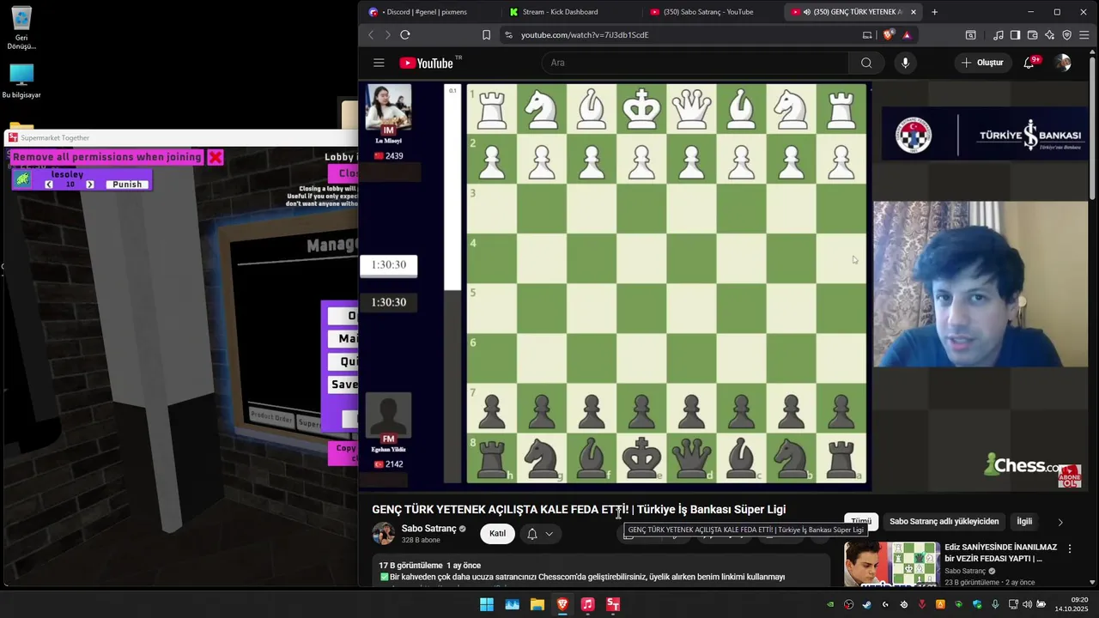Switch to Stream - Kick Dashboard tab
1099x618 pixels.
[568, 12]
